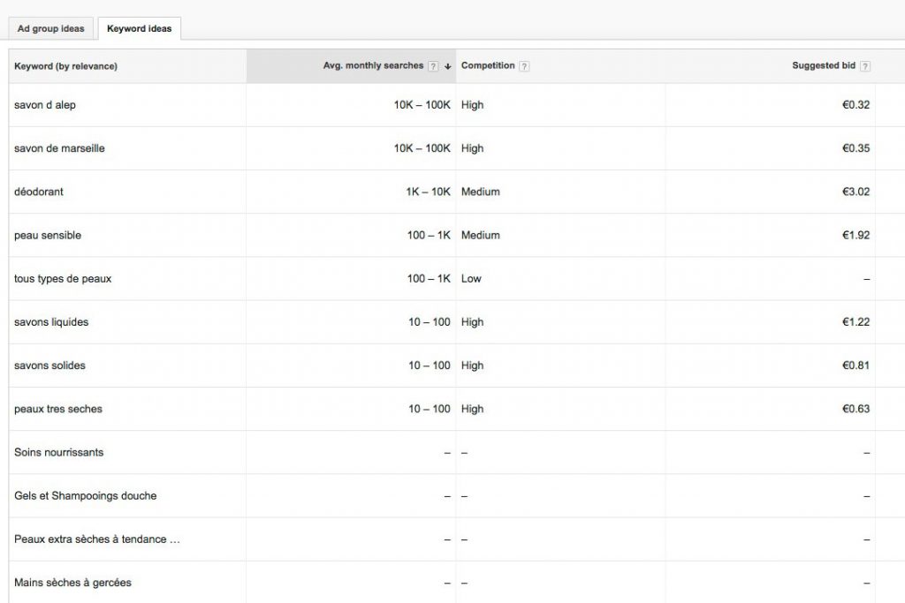Image resolution: width=905 pixels, height=603 pixels.
Task: Click suggested bid €0.81 for savons solides
Action: tap(856, 366)
